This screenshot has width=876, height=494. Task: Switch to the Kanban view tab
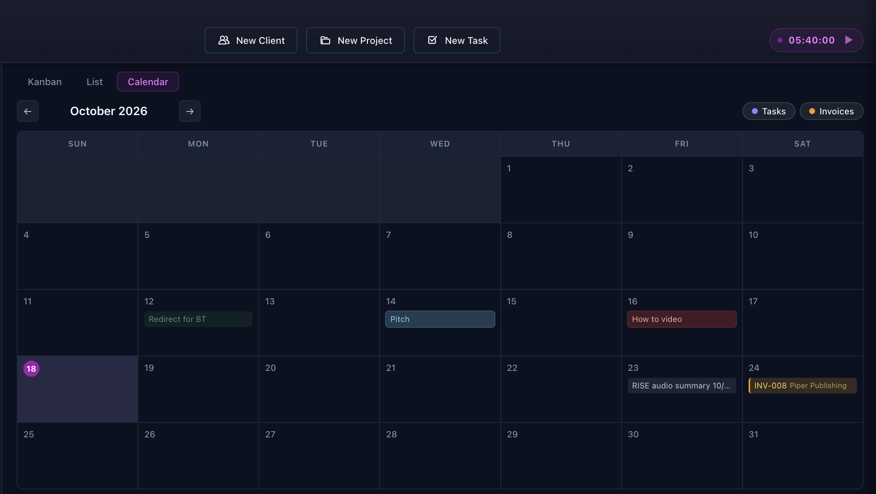(45, 81)
